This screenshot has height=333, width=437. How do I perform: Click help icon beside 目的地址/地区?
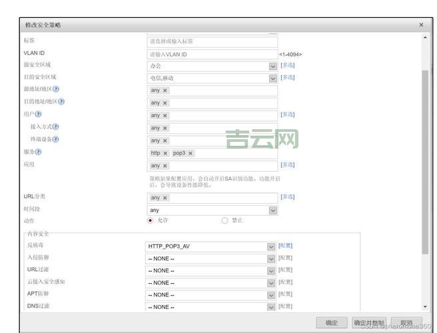[x=61, y=102]
